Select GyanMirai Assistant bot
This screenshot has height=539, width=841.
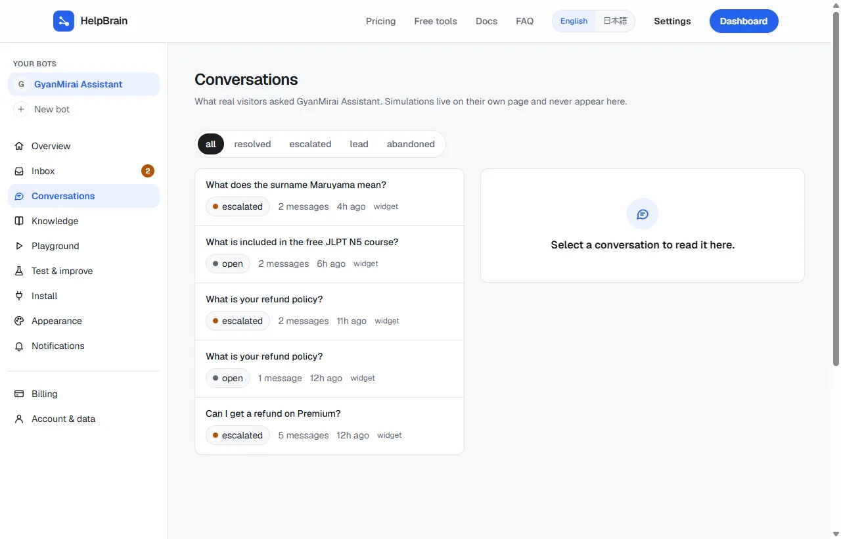(x=83, y=84)
